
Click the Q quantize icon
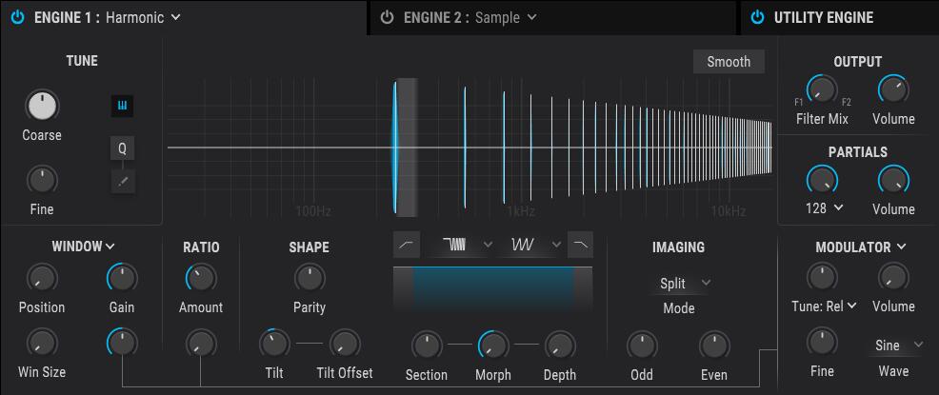122,148
